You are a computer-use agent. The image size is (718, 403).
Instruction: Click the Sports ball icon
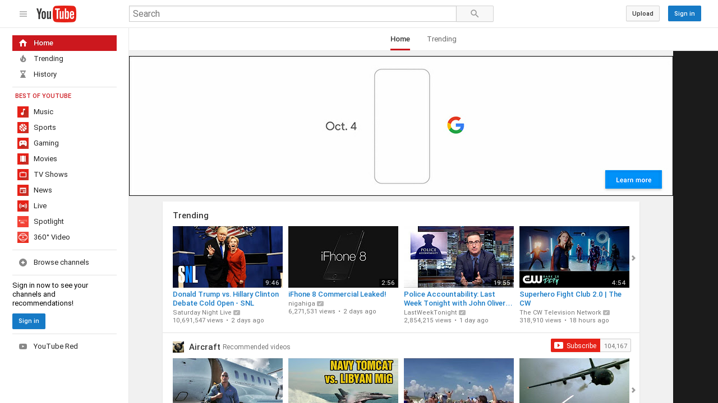tap(23, 128)
